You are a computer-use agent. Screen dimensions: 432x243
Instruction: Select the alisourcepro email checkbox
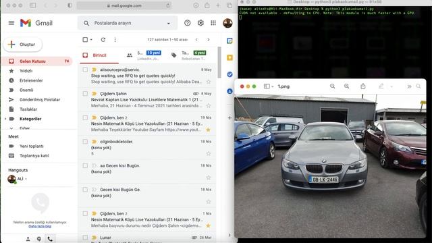pos(85,70)
